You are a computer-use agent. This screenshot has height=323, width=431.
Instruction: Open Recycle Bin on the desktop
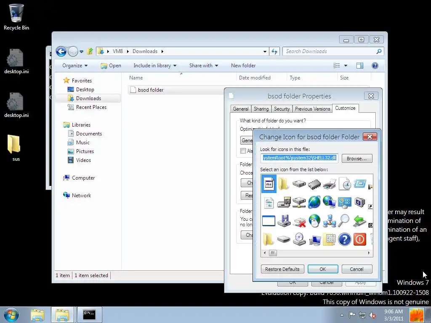tap(16, 17)
